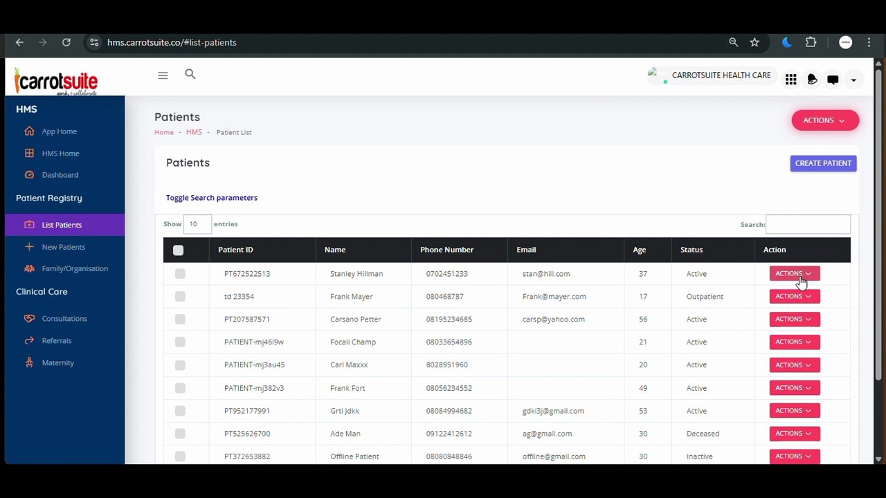Open the apps grid icon
886x498 pixels.
pos(791,80)
